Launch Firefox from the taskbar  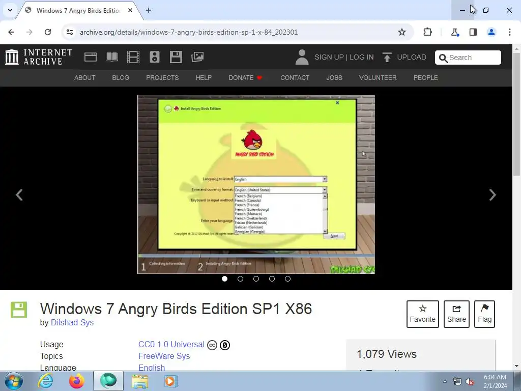coord(77,381)
